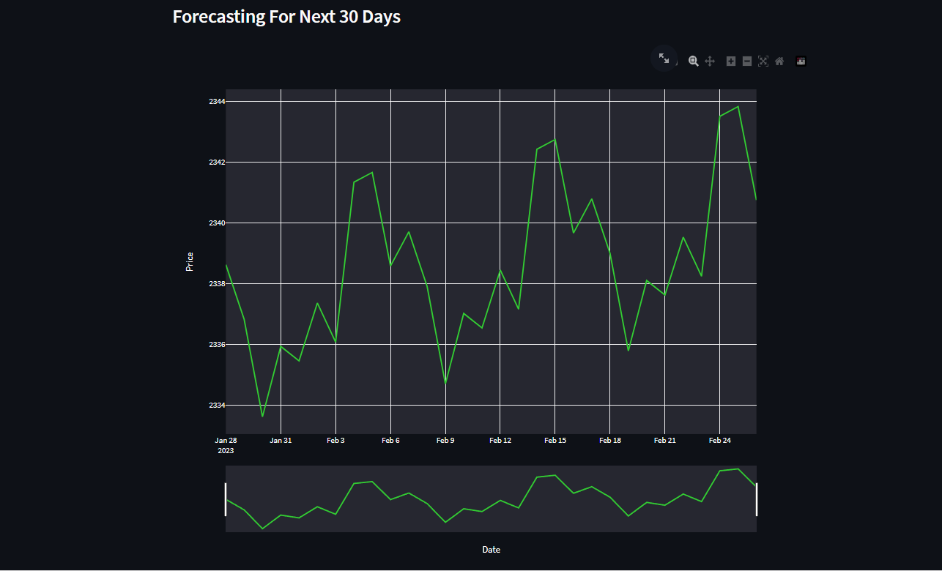Viewport: 942px width, 571px height.
Task: Click the lowest dip near Jan 30
Action: 262,416
